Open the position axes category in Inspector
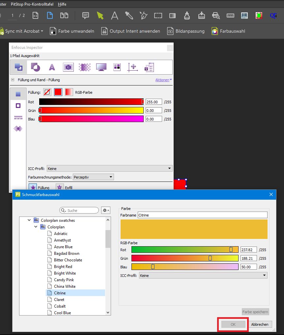Screen dimensions: 284x335 133,67
